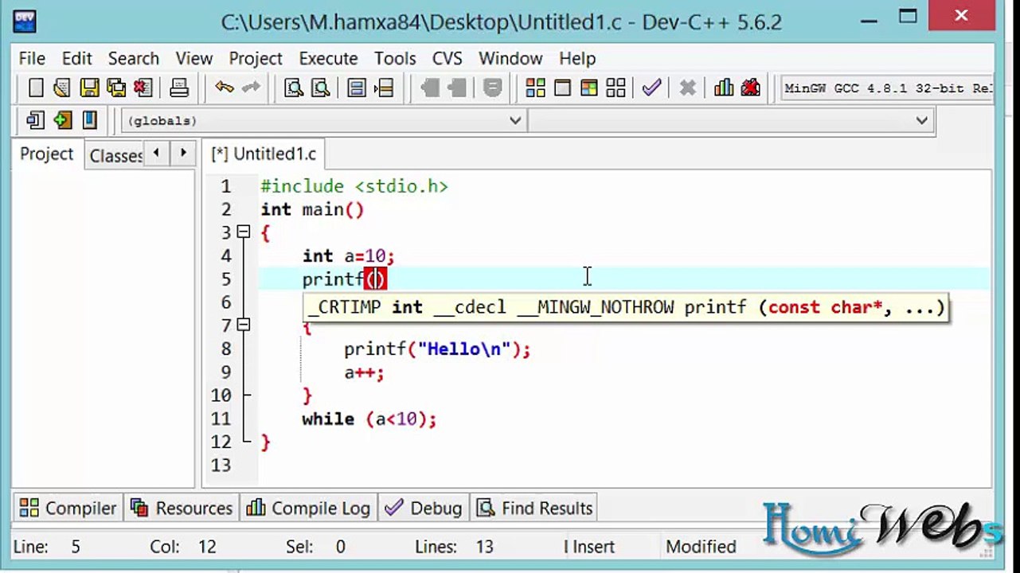Open the Project menu

pos(256,59)
